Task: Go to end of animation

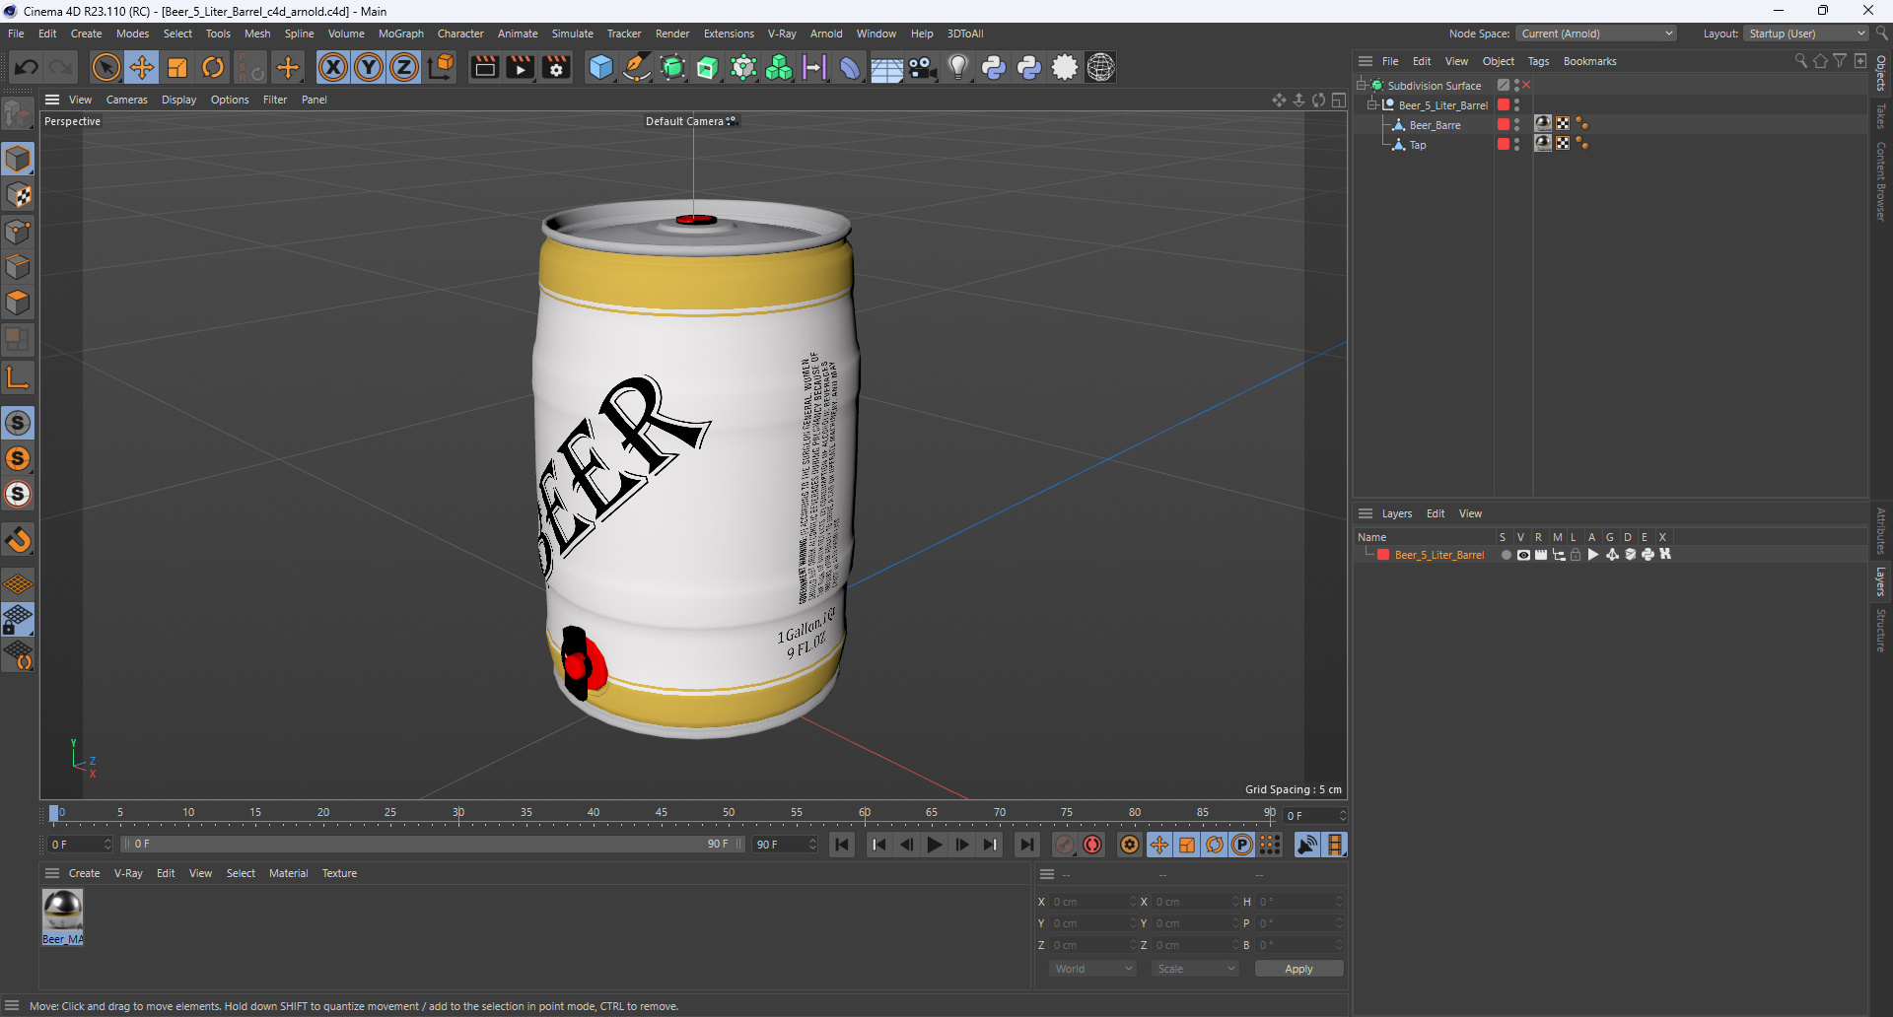Action: pos(1026,845)
